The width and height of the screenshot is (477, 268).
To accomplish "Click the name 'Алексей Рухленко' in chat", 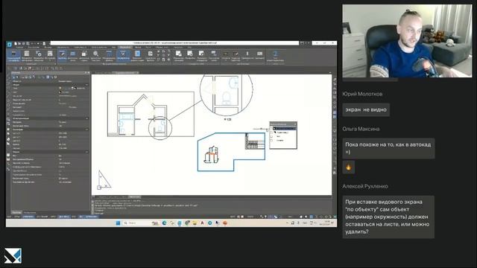I will pos(365,186).
